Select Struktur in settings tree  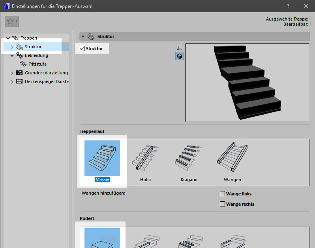pos(33,47)
